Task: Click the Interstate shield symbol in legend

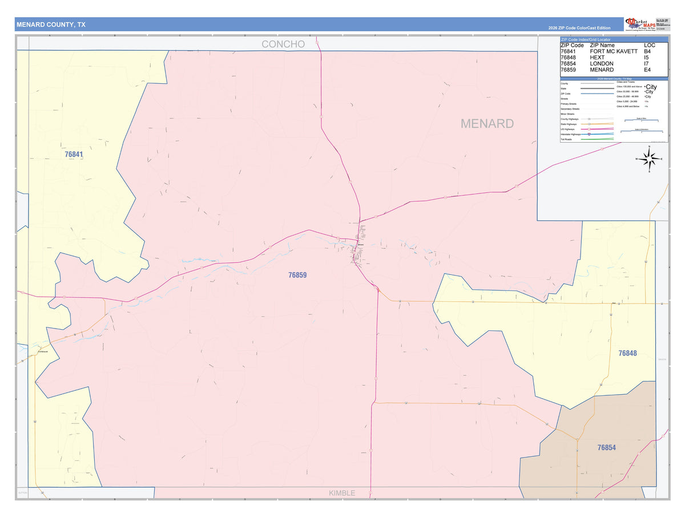Action: (589, 134)
